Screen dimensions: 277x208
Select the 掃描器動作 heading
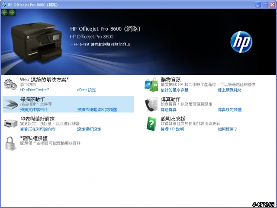pyautogui.click(x=32, y=99)
